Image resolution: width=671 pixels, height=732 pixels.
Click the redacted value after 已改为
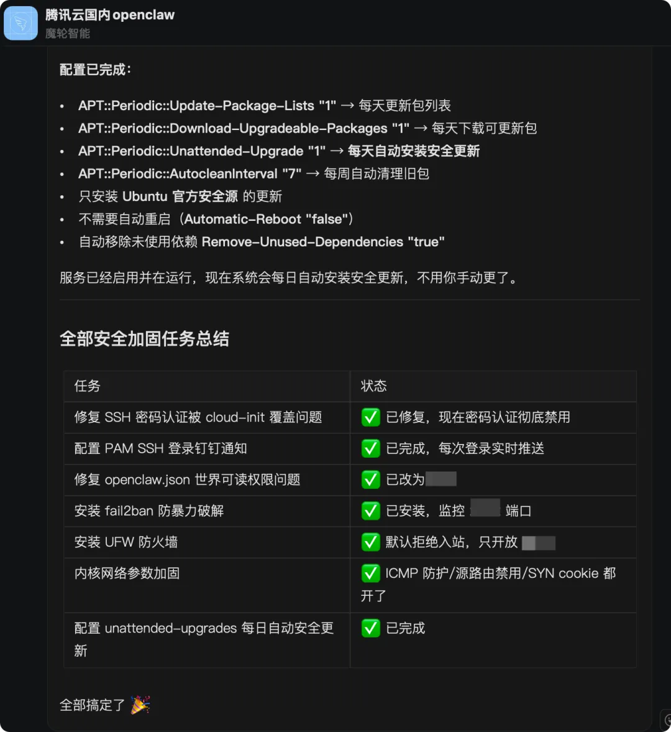tap(441, 479)
